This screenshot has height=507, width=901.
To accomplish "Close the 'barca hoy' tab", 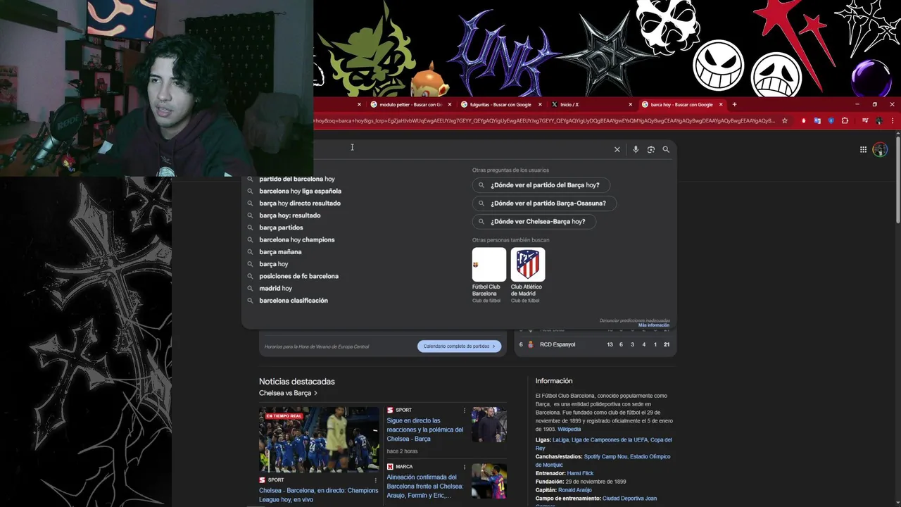I will tap(720, 104).
